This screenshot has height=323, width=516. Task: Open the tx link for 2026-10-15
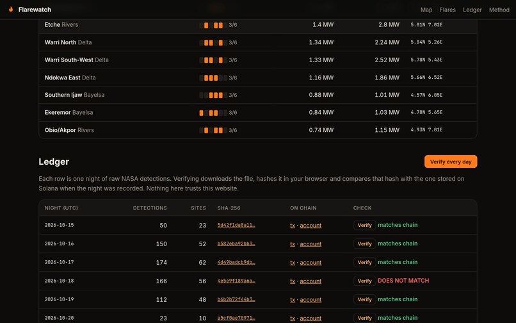[x=293, y=226]
